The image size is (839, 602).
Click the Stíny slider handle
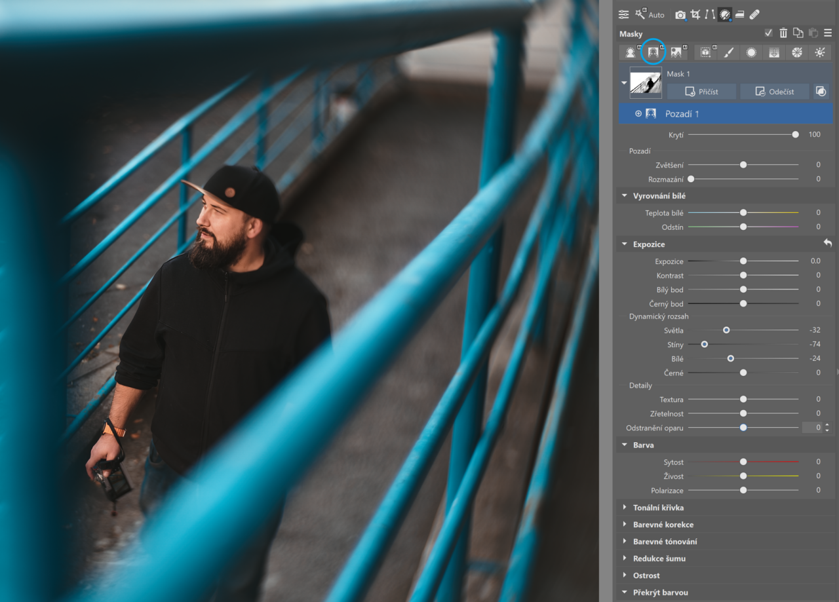coord(705,345)
